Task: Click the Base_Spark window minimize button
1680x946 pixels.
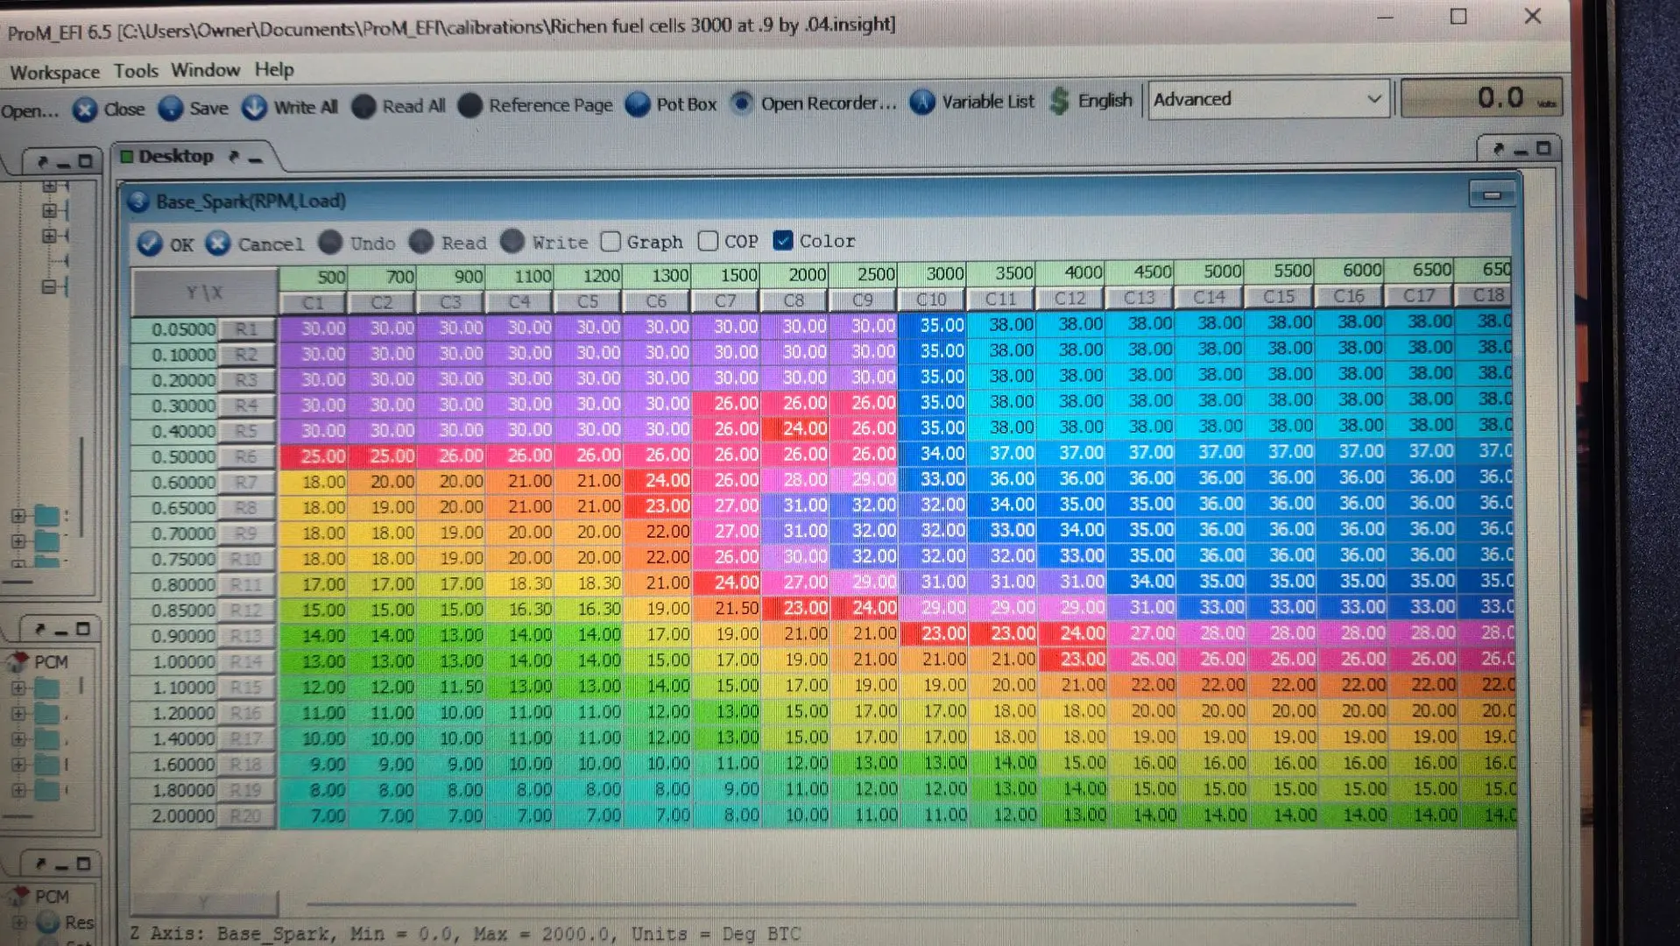Action: tap(1492, 194)
